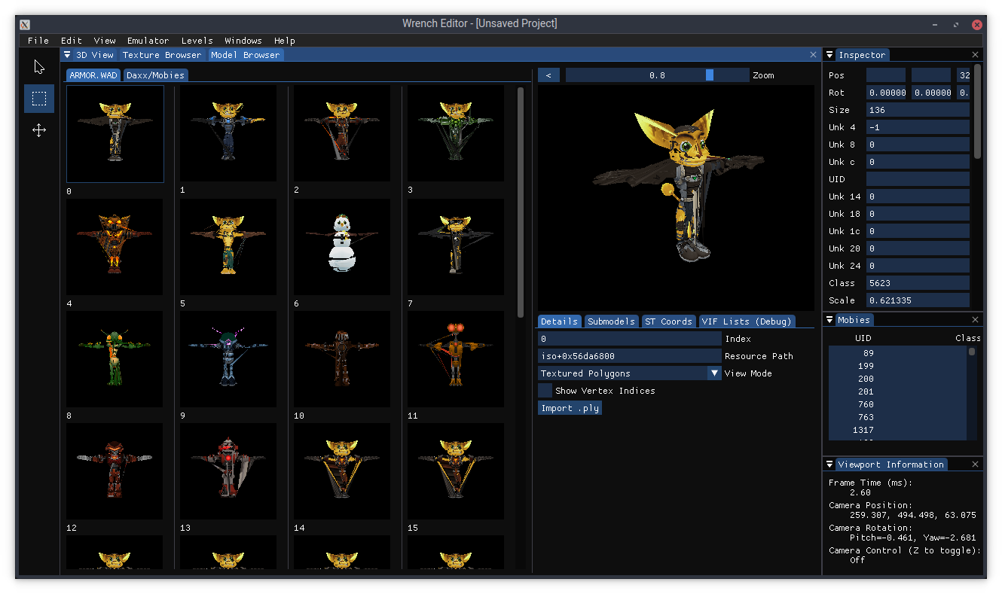Open the Levels menu
Screen dimensions: 1002x594
tap(197, 41)
